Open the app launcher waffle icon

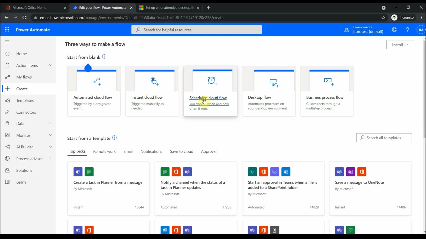[x=7, y=30]
